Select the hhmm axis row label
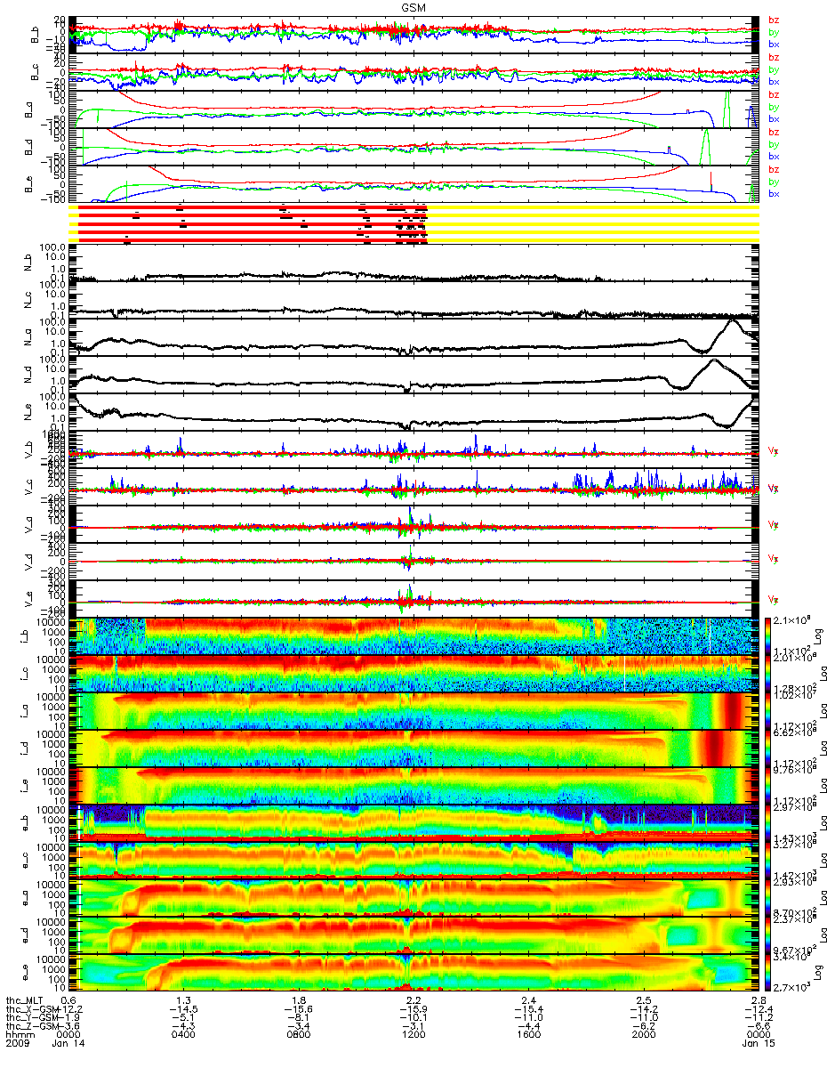Viewport: 827px width, 1068px height. 20,1034
